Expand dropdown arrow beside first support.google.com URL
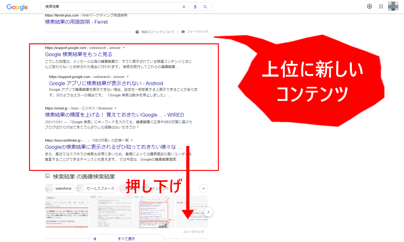The height and width of the screenshot is (242, 404). [x=124, y=48]
